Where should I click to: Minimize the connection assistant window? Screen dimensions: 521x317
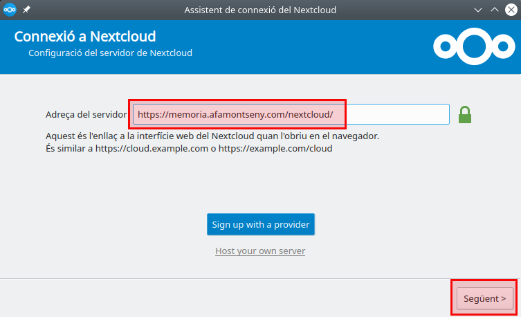tap(478, 10)
